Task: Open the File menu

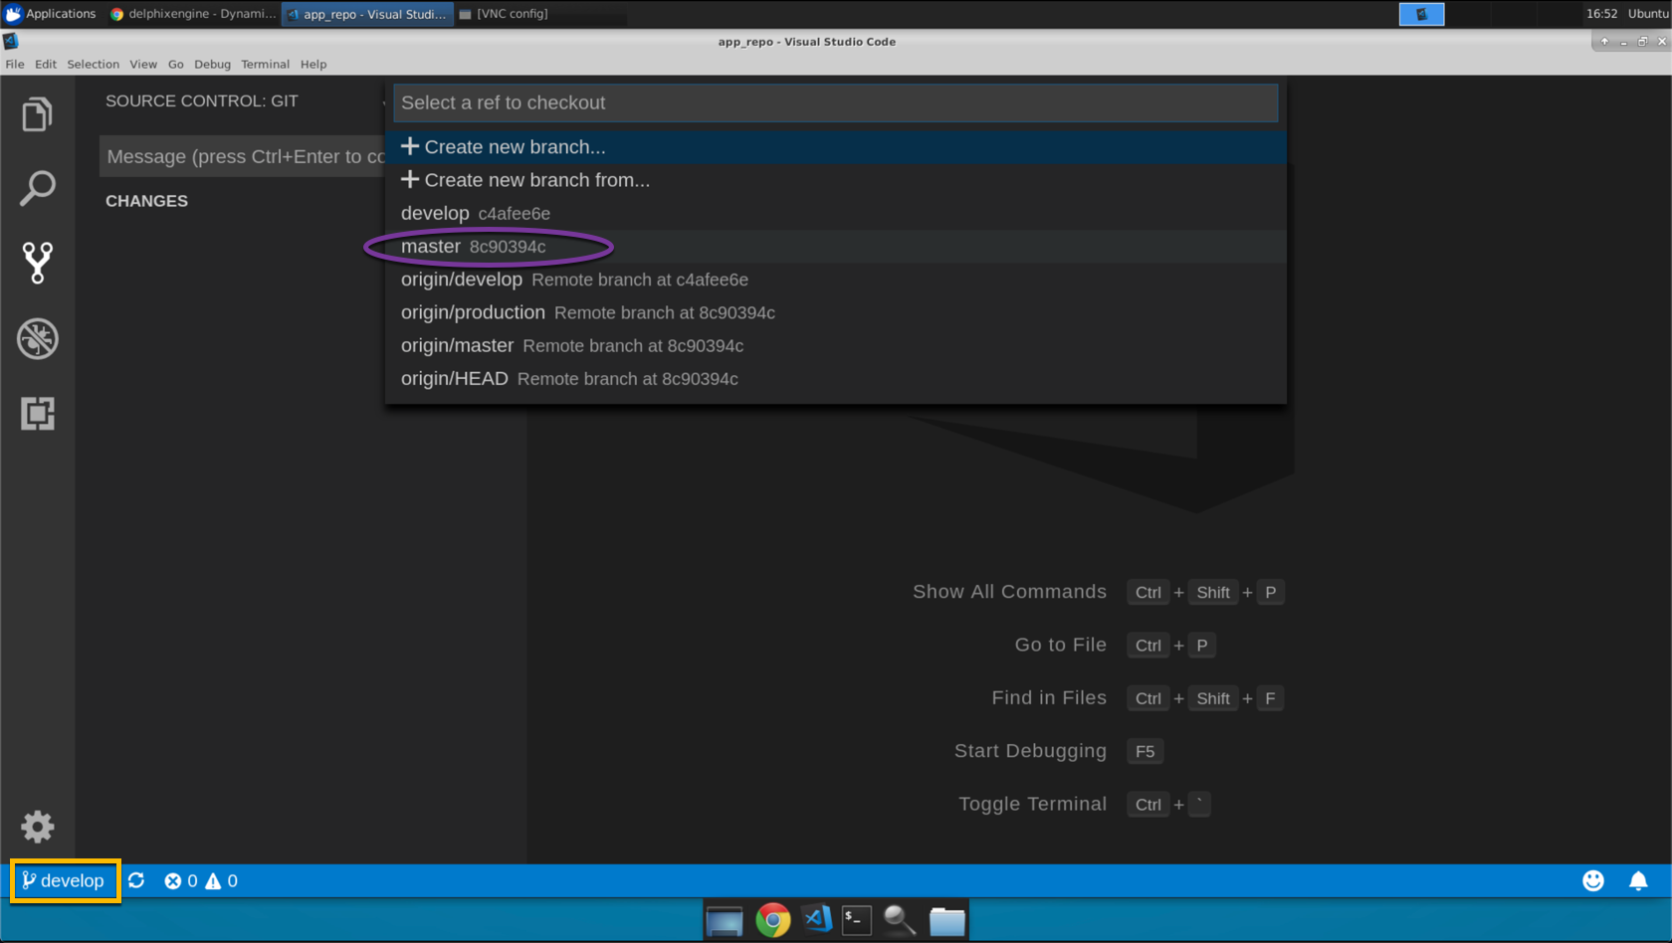Action: pyautogui.click(x=15, y=64)
